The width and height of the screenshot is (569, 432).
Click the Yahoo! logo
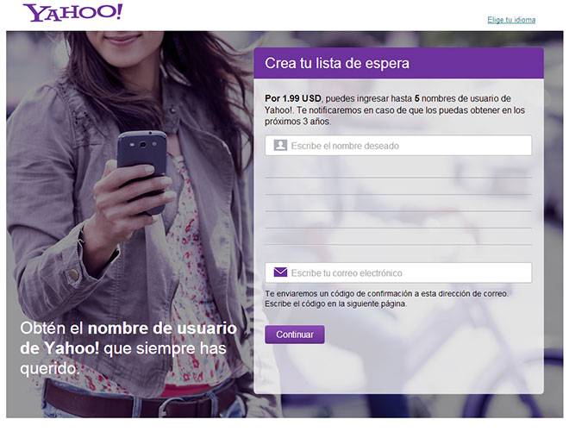click(72, 13)
